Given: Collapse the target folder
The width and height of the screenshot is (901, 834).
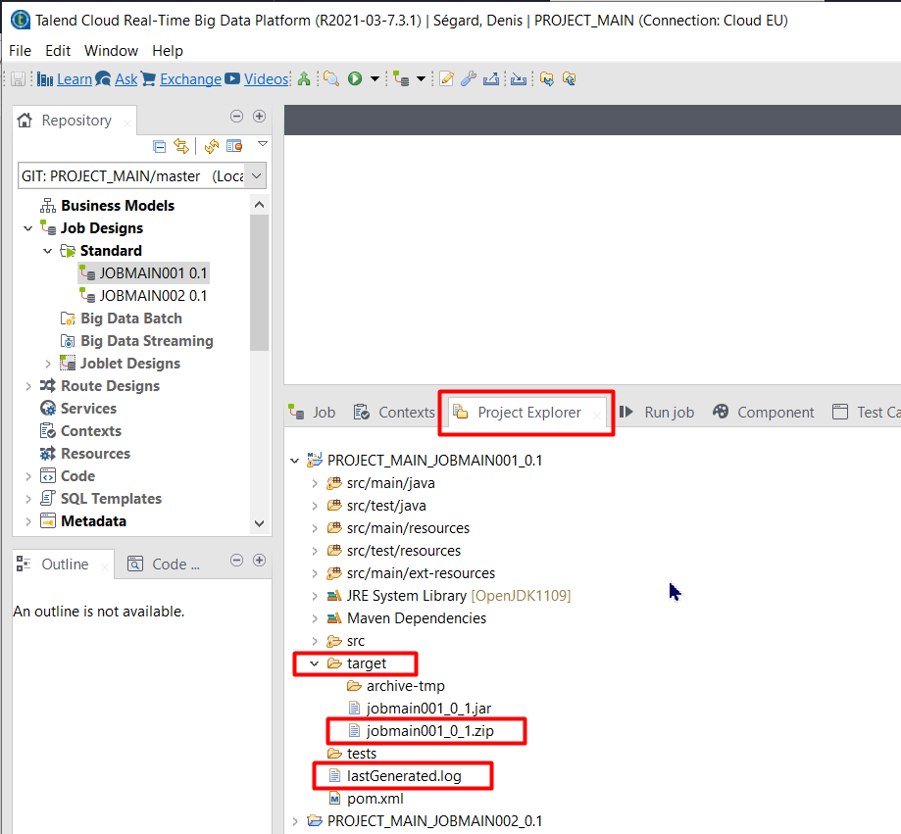Looking at the screenshot, I should click(x=314, y=663).
